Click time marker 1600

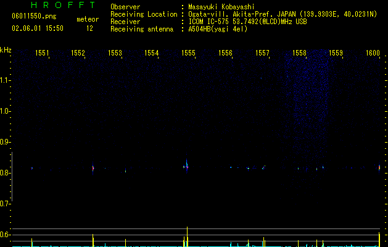coord(373,52)
